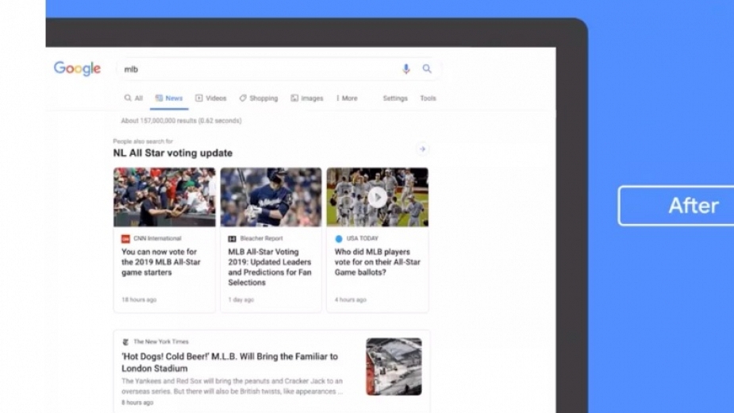This screenshot has width=734, height=413.
Task: Activate voice search microphone icon
Action: 405,69
